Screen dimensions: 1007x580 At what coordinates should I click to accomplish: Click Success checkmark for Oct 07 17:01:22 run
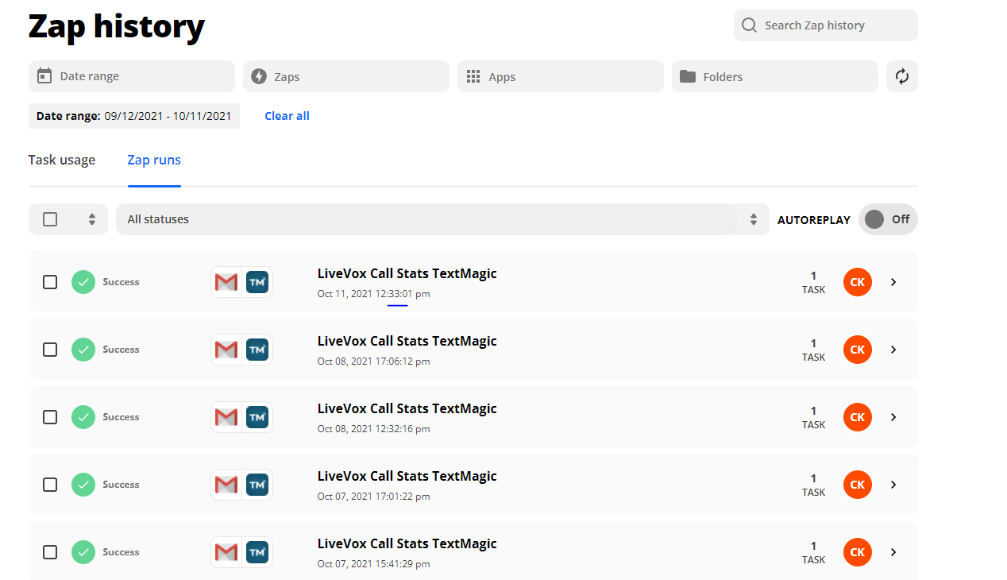pos(83,485)
